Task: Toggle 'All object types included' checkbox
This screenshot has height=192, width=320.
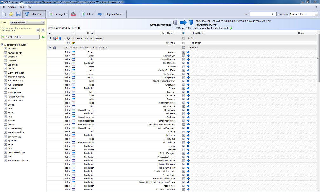Action: pos(2,45)
